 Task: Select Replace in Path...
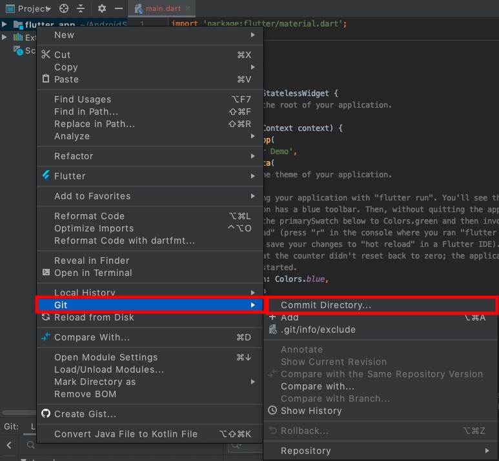click(150, 124)
